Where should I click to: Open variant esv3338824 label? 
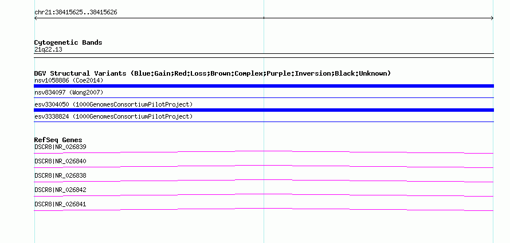113,116
